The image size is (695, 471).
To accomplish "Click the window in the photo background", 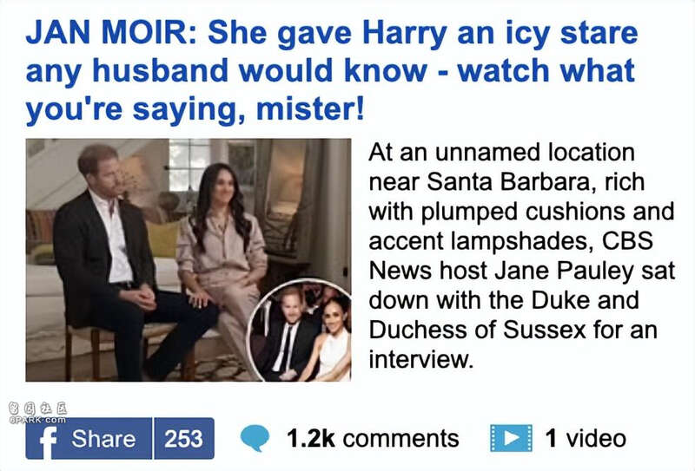I will [x=189, y=164].
